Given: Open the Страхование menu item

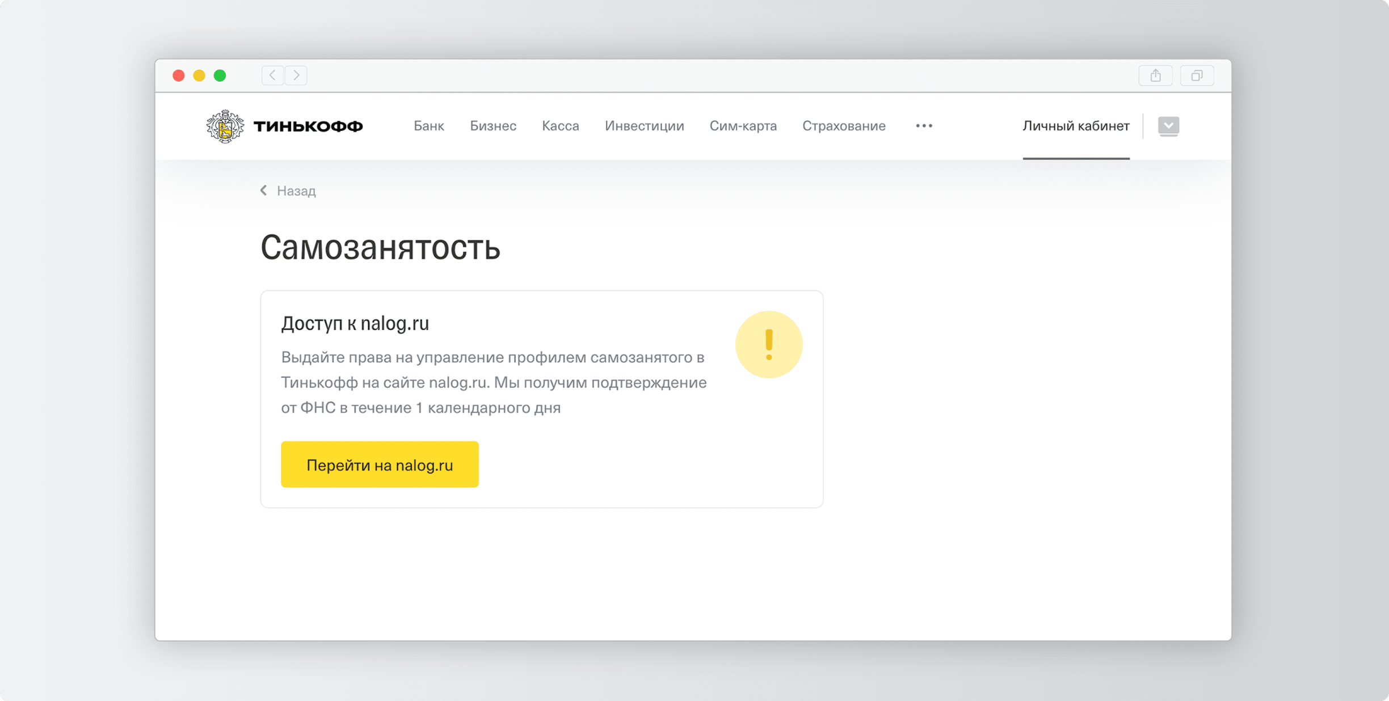Looking at the screenshot, I should [x=844, y=126].
